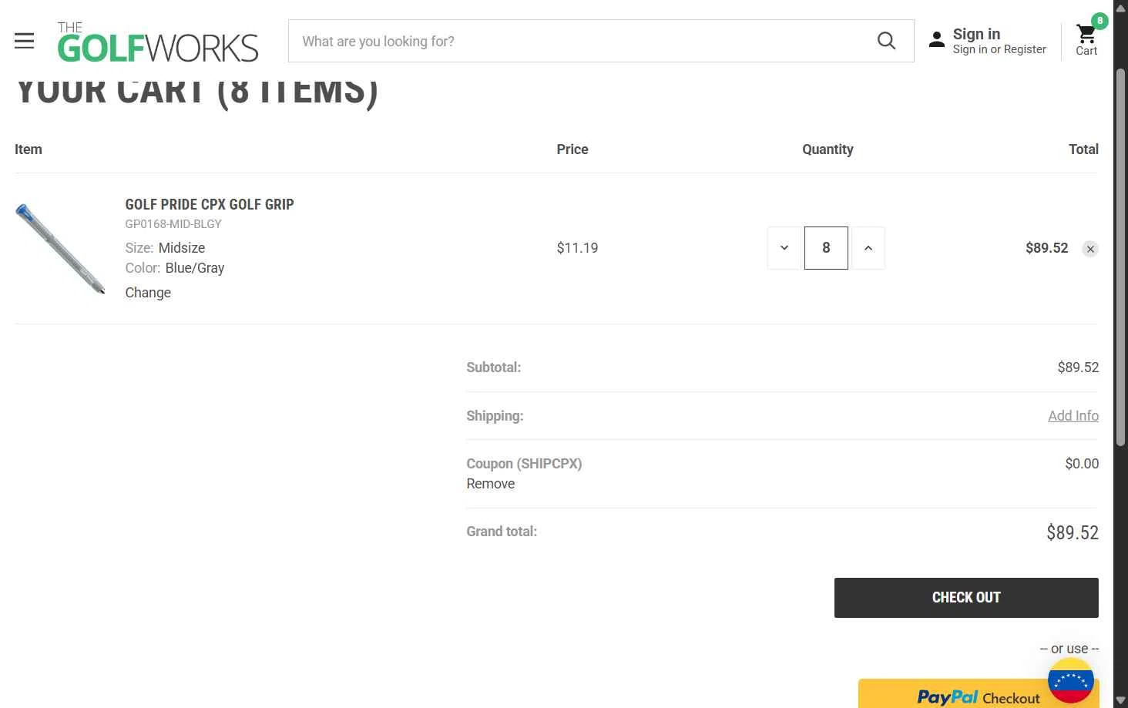
Task: Click the page vertical scrollbar
Action: pyautogui.click(x=1121, y=257)
